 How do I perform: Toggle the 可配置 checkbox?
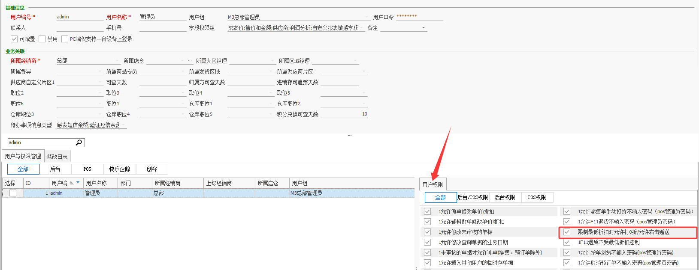point(14,39)
